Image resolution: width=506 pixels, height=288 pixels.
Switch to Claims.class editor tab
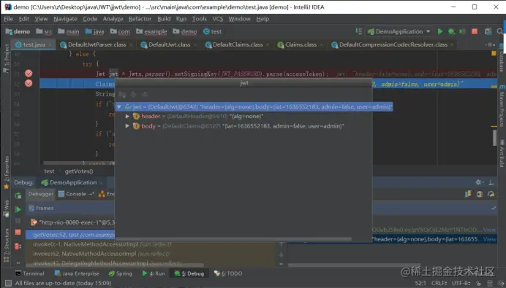pyautogui.click(x=301, y=44)
